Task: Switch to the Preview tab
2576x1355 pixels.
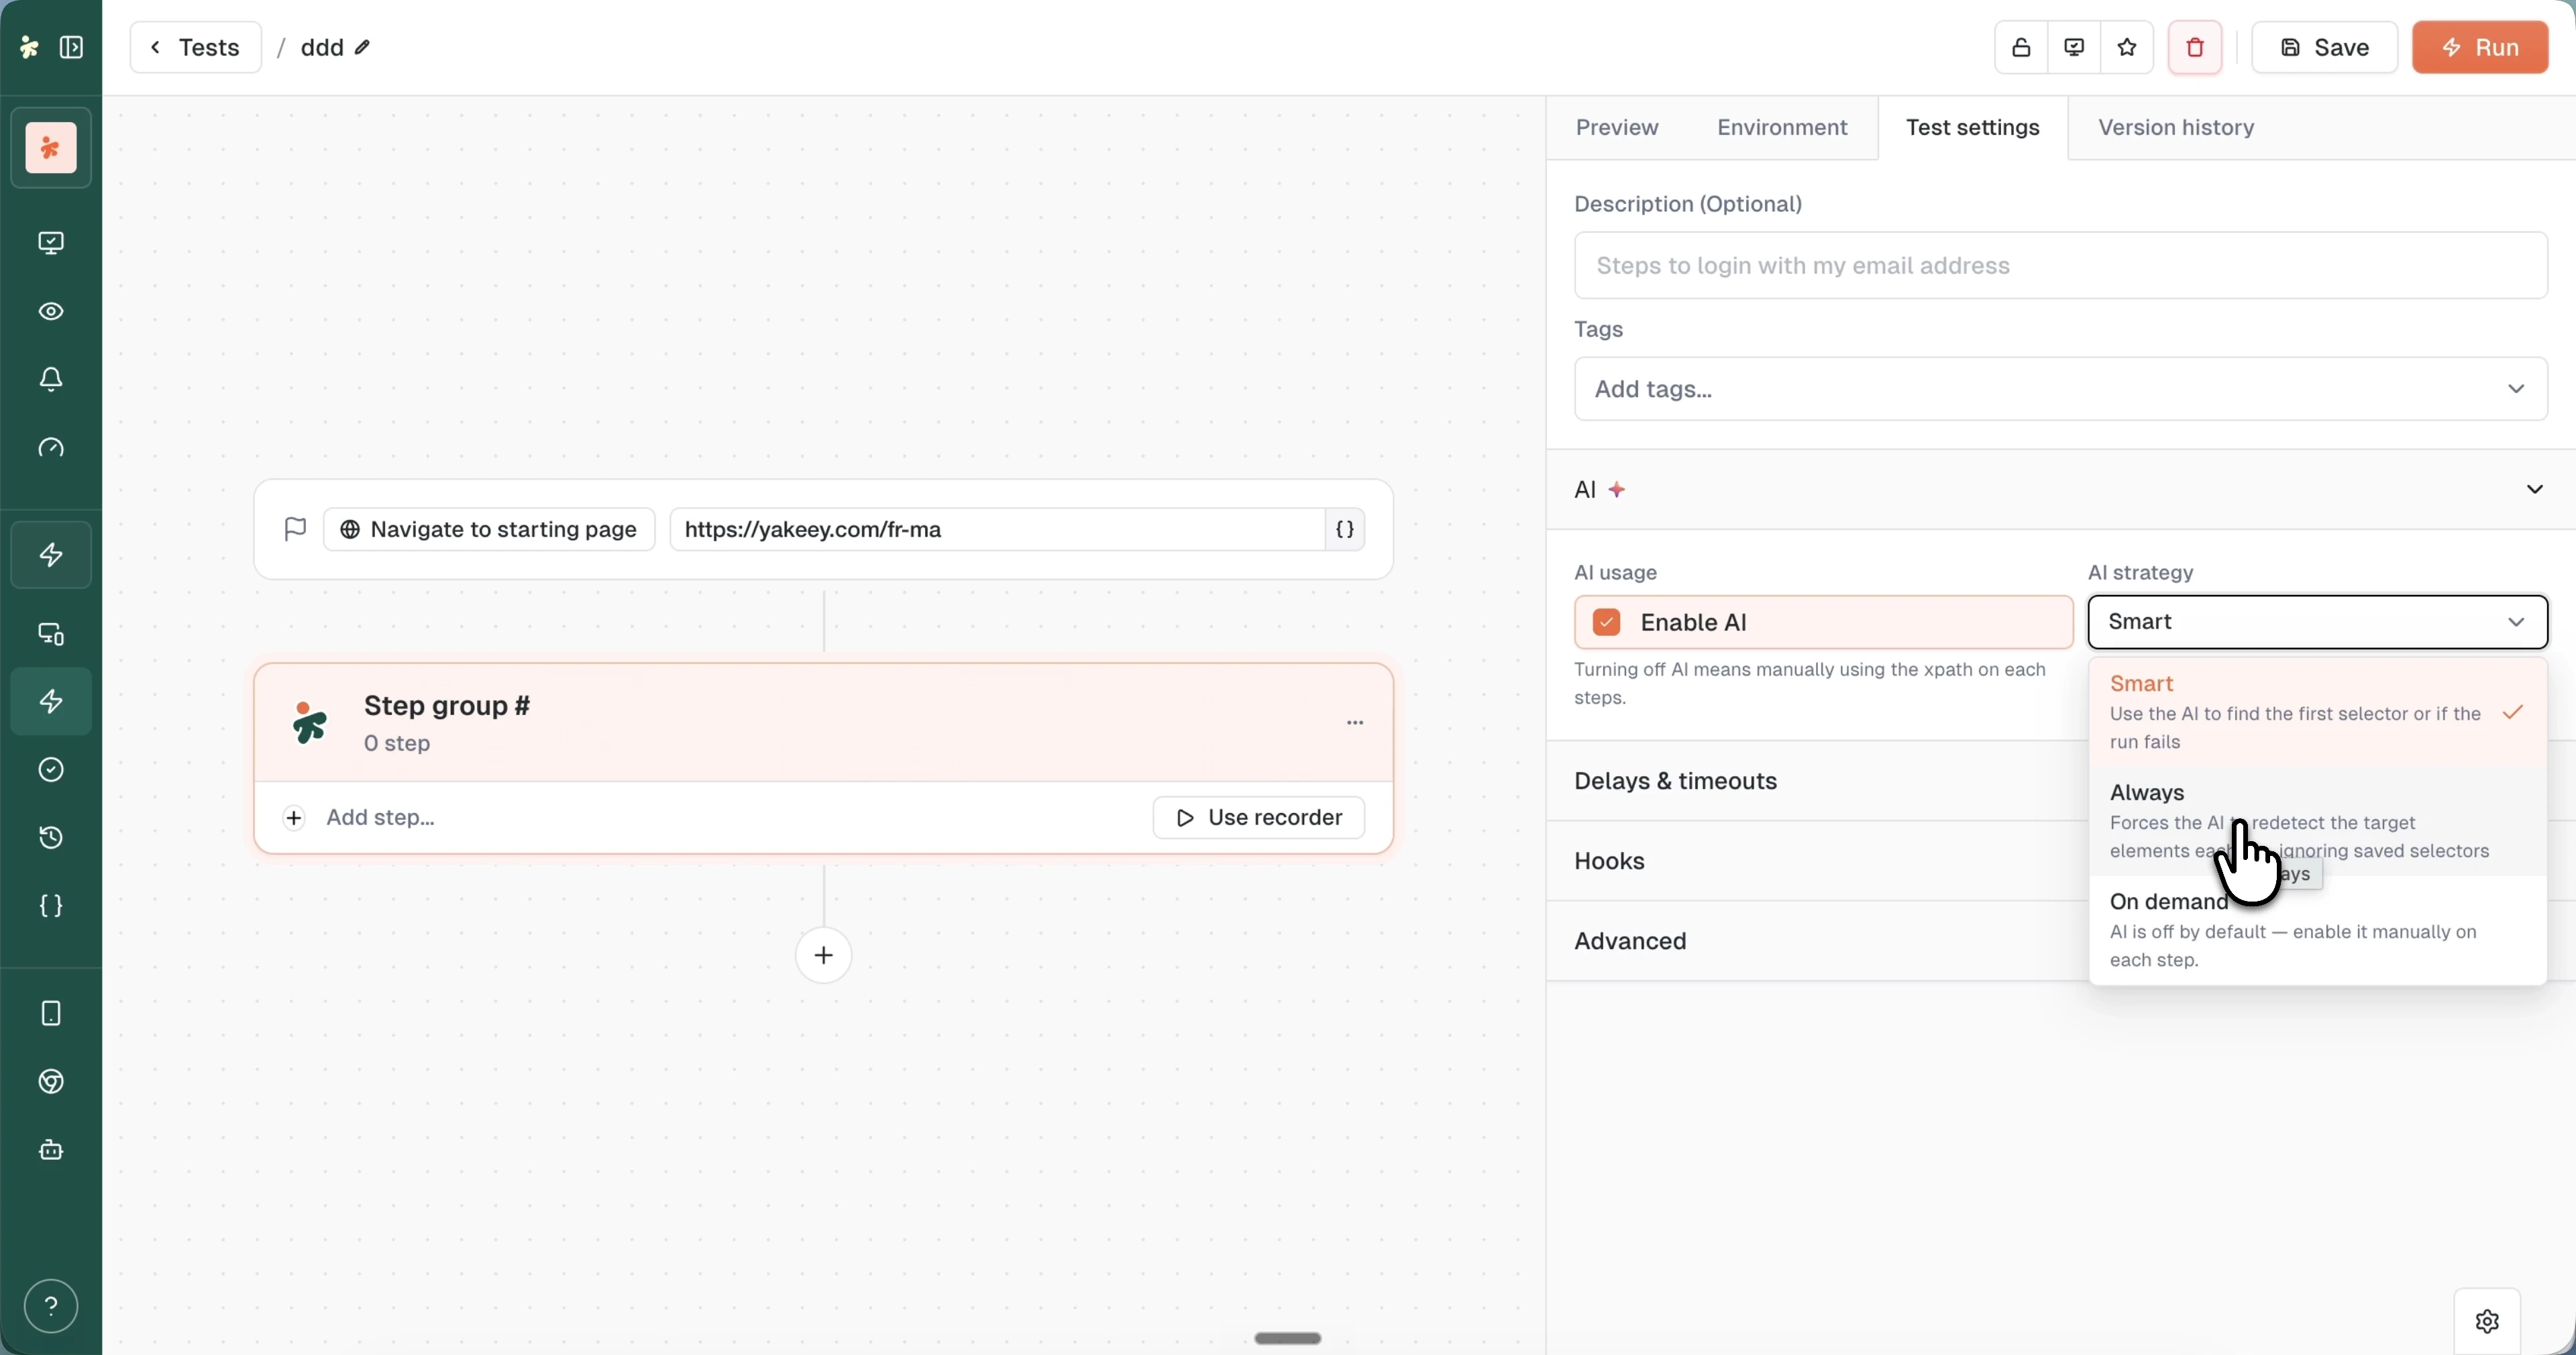Action: (1616, 127)
